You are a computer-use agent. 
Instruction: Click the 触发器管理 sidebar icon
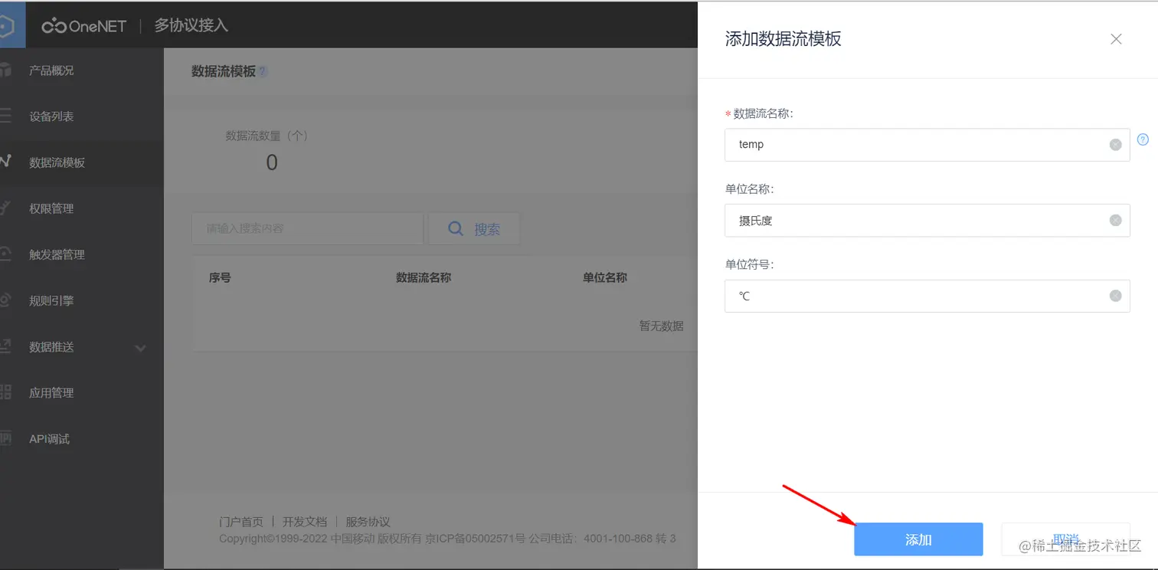pos(6,254)
